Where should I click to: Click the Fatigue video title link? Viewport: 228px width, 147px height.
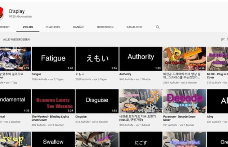pos(36,74)
